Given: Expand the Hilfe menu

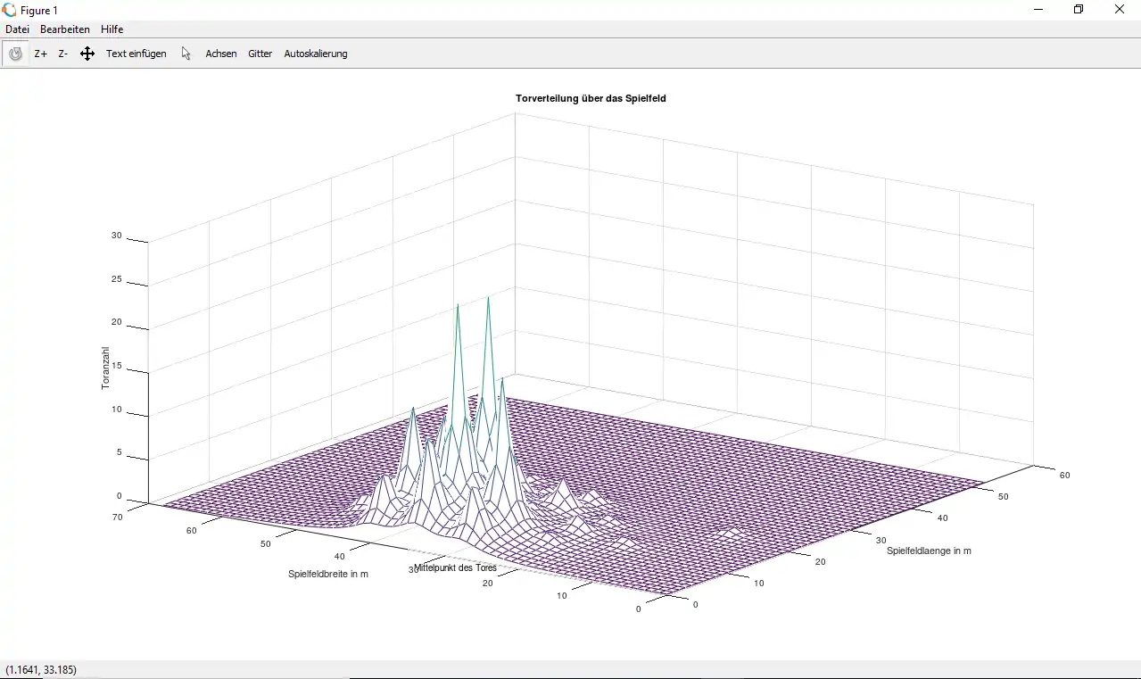Looking at the screenshot, I should point(112,29).
